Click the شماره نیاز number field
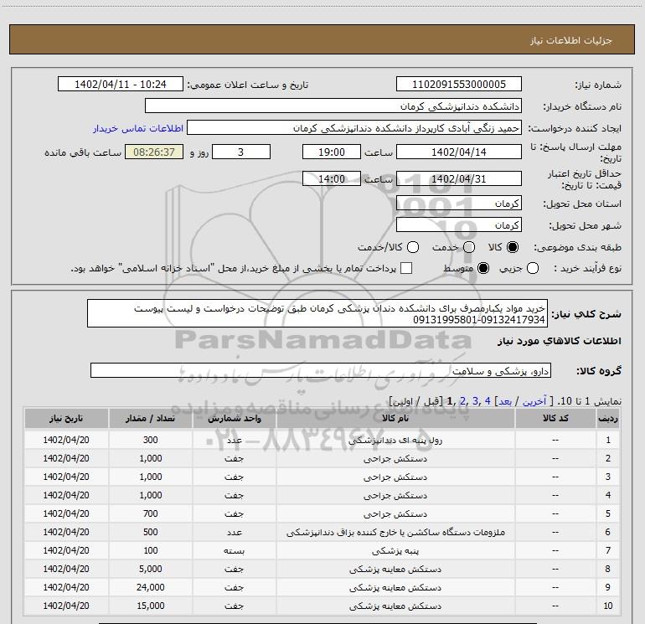The image size is (645, 624). pos(459,85)
